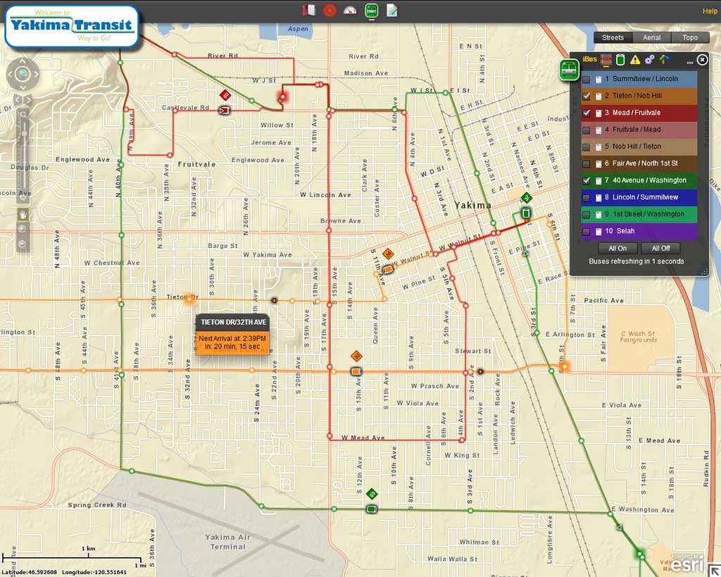The image size is (721, 577).
Task: Click the All On button
Action: pyautogui.click(x=617, y=249)
